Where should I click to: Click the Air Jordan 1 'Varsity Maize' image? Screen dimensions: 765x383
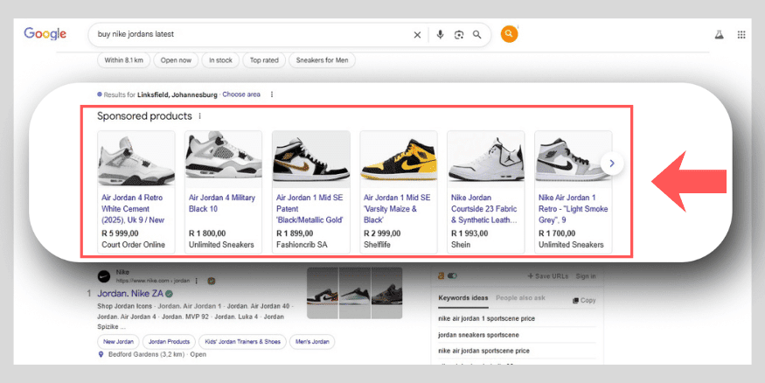(398, 161)
